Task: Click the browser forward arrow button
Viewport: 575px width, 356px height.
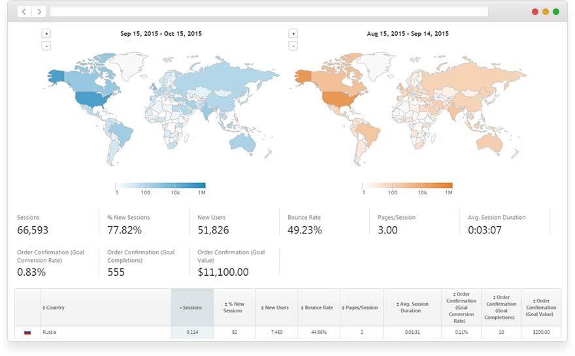Action: click(x=39, y=12)
